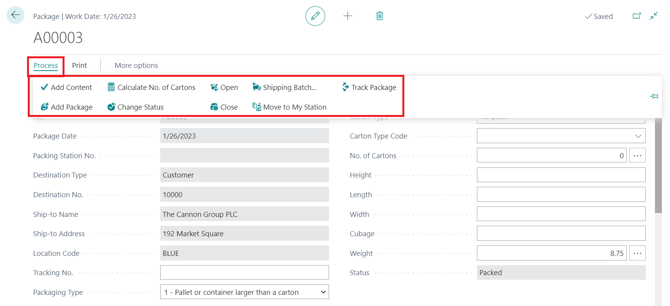Click the Tracking No. input field

(x=244, y=273)
